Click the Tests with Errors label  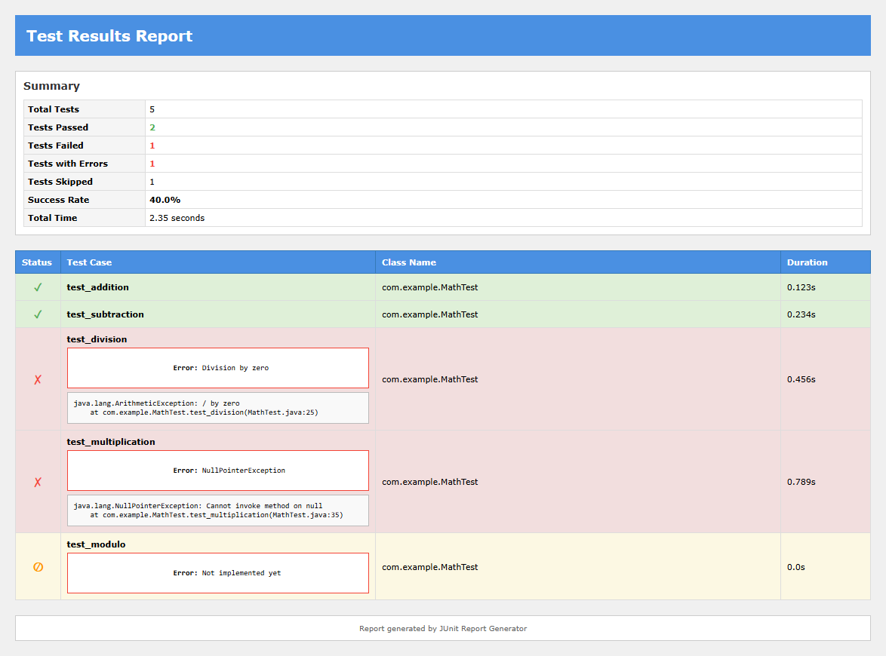pos(68,164)
